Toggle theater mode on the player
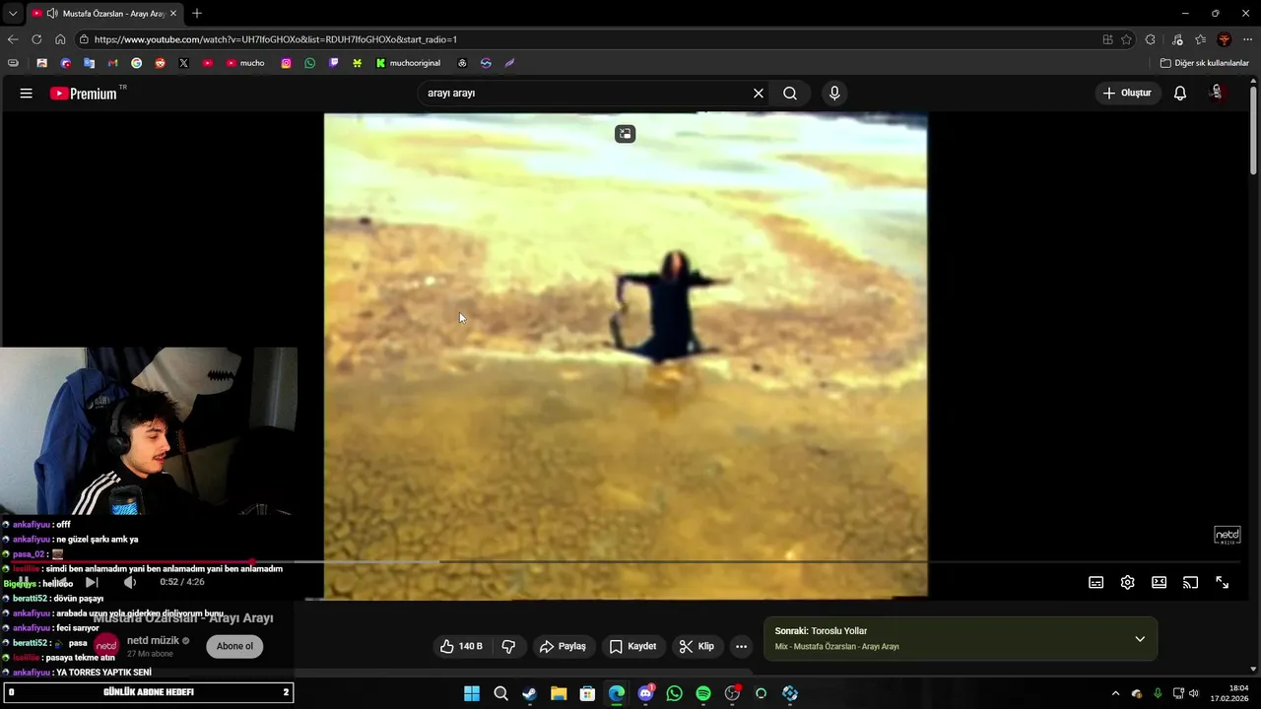The image size is (1261, 709). pyautogui.click(x=1159, y=582)
